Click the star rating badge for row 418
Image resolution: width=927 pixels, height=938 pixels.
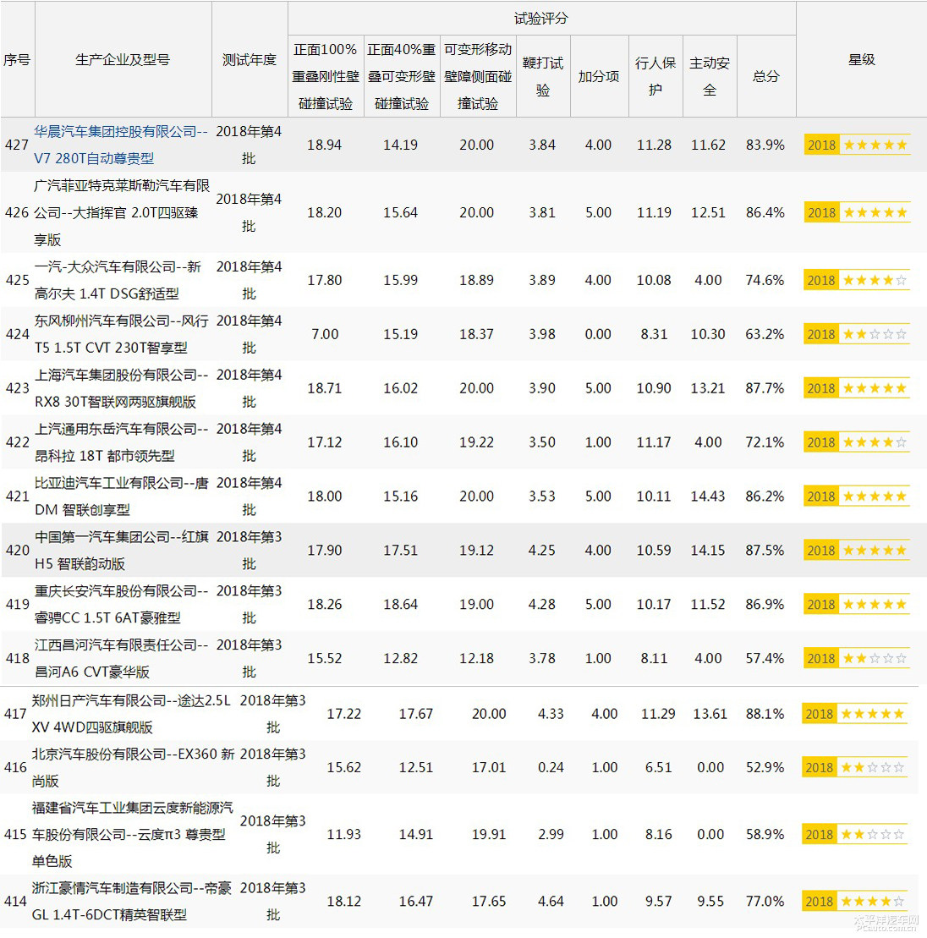pyautogui.click(x=857, y=658)
